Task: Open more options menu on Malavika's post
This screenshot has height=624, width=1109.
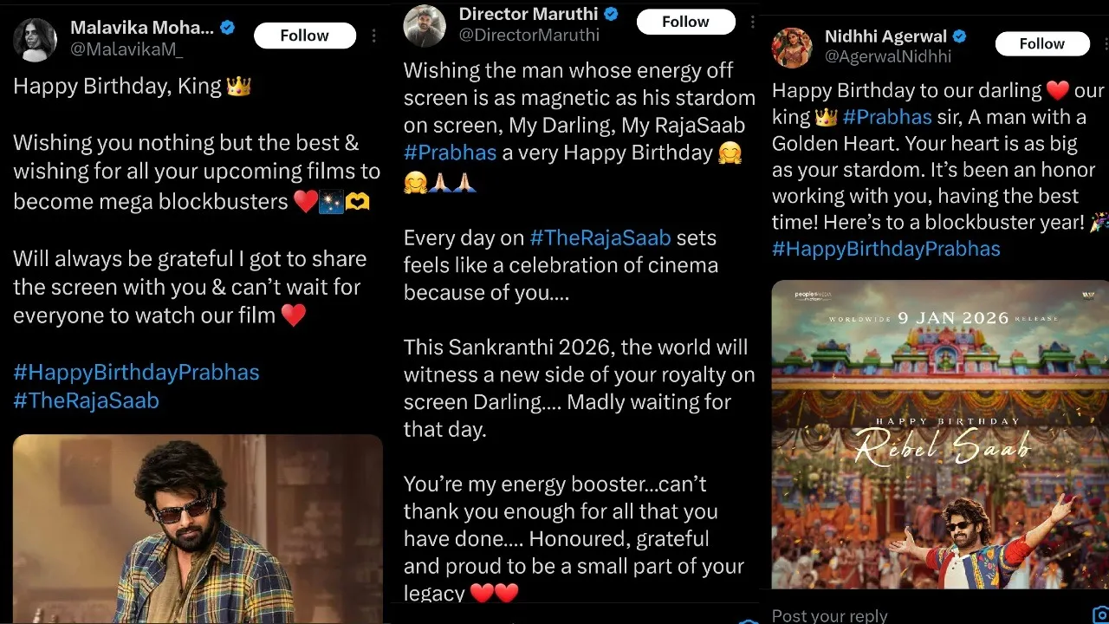Action: click(373, 36)
